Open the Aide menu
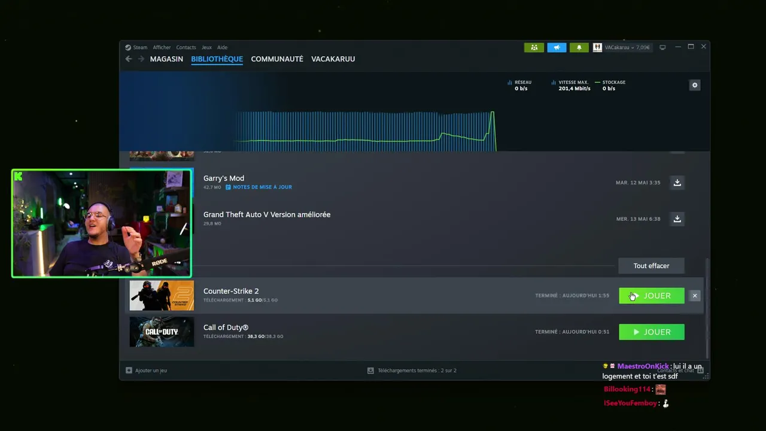 pos(222,47)
